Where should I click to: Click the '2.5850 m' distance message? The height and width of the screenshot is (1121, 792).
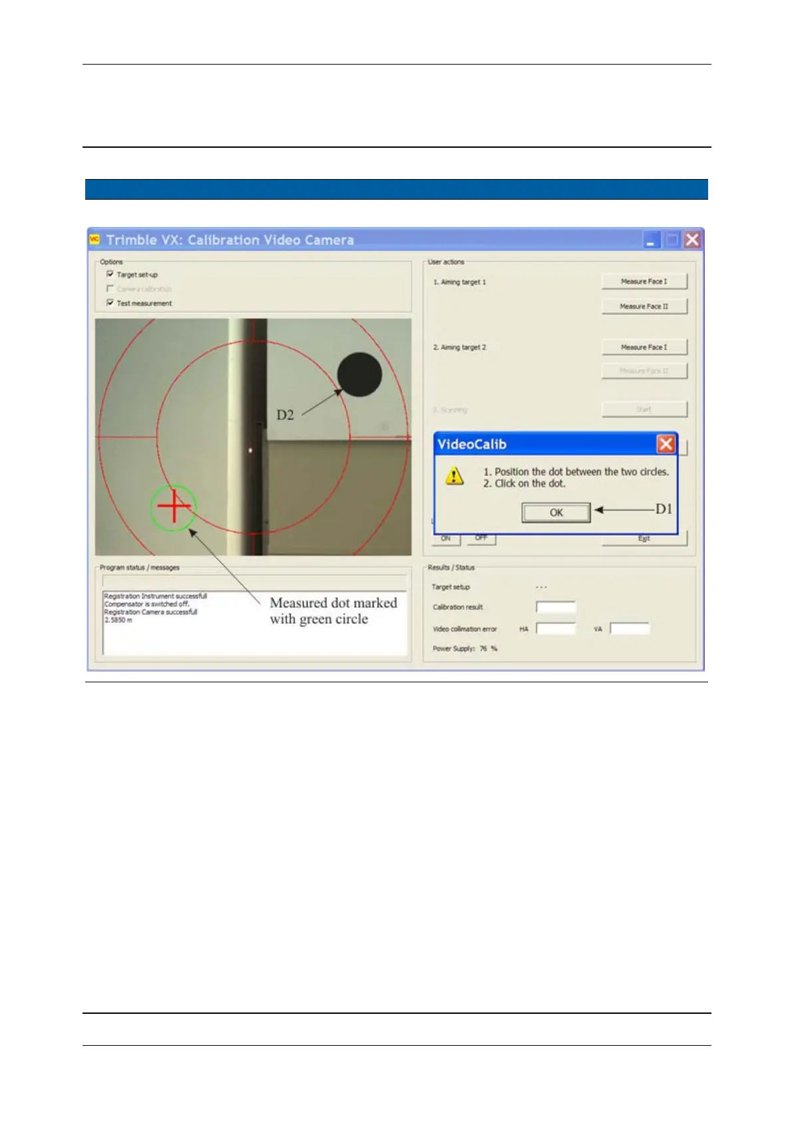118,620
